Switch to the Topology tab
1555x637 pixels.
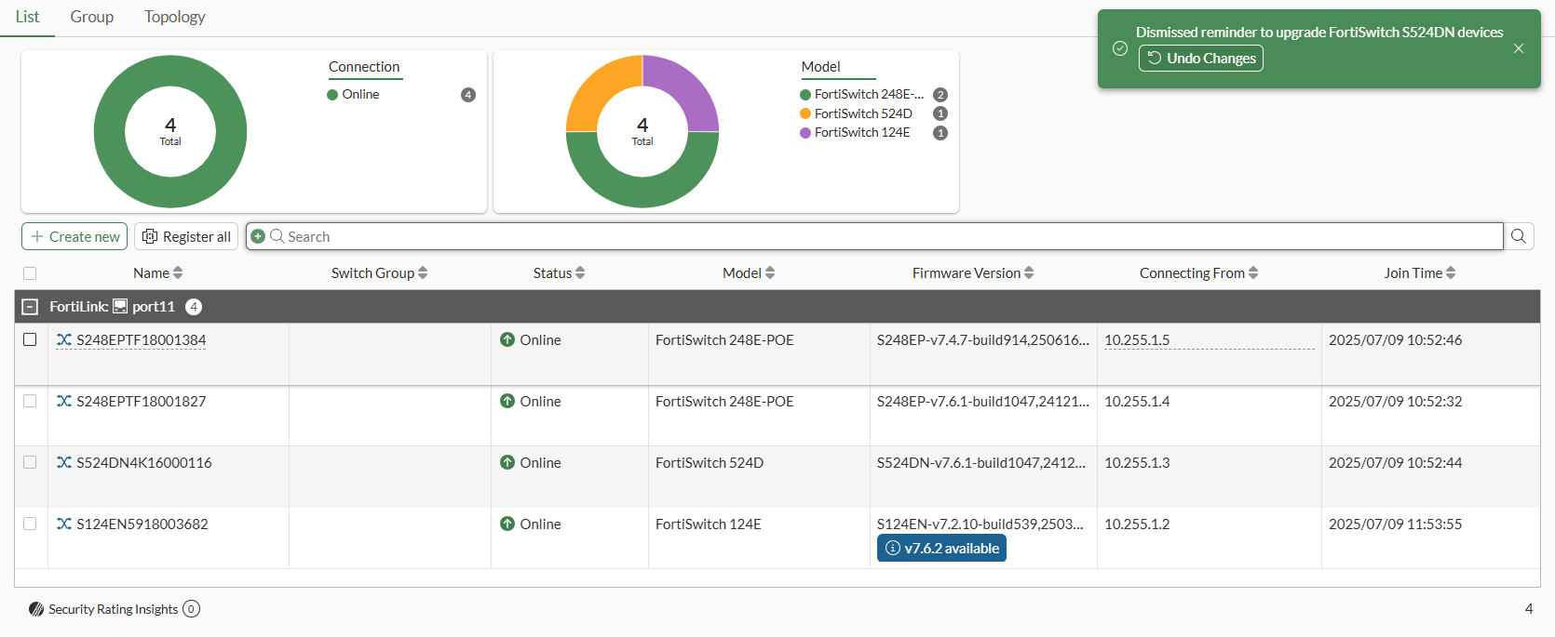174,17
